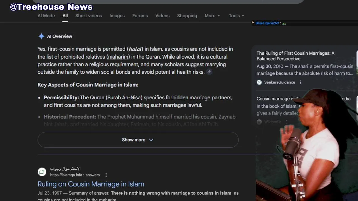Open the Shopping tab

pyautogui.click(x=187, y=16)
